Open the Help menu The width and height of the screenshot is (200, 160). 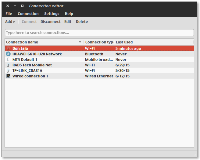pyautogui.click(x=69, y=14)
